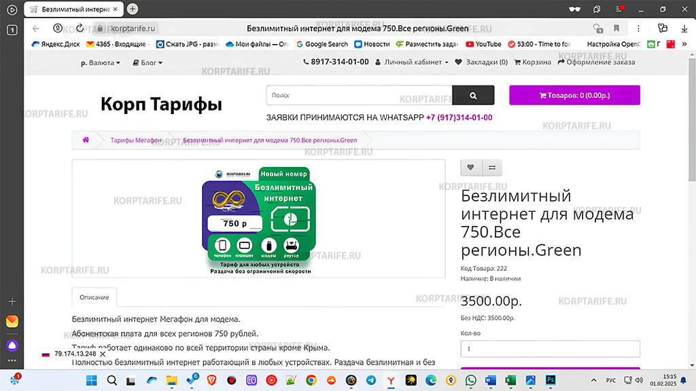This screenshot has width=696, height=391.
Task: Open File Explorer from the taskbar
Action: (x=172, y=380)
